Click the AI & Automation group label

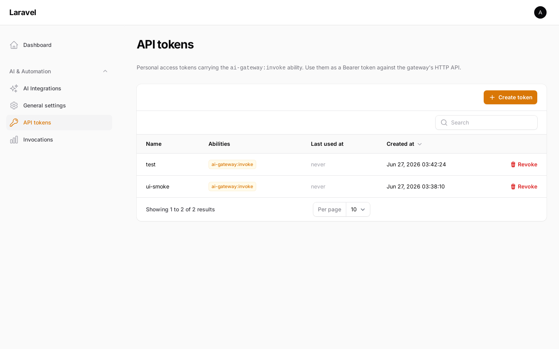tap(30, 71)
